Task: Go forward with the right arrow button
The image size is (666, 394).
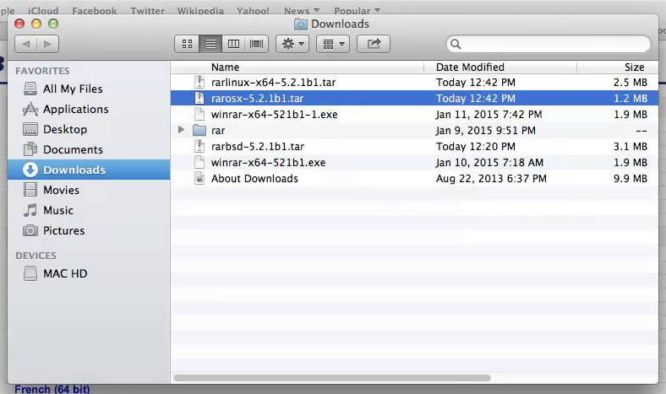Action: (47, 44)
